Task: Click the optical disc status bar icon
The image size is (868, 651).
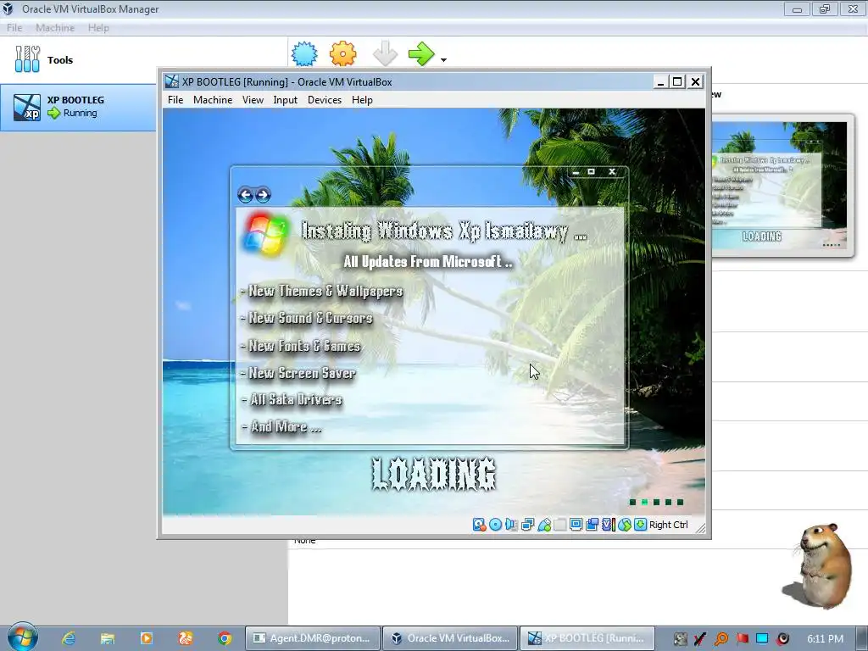Action: 495,524
